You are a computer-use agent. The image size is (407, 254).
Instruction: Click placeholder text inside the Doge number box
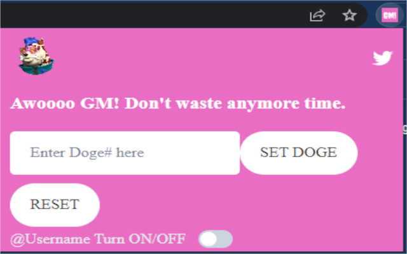[87, 152]
